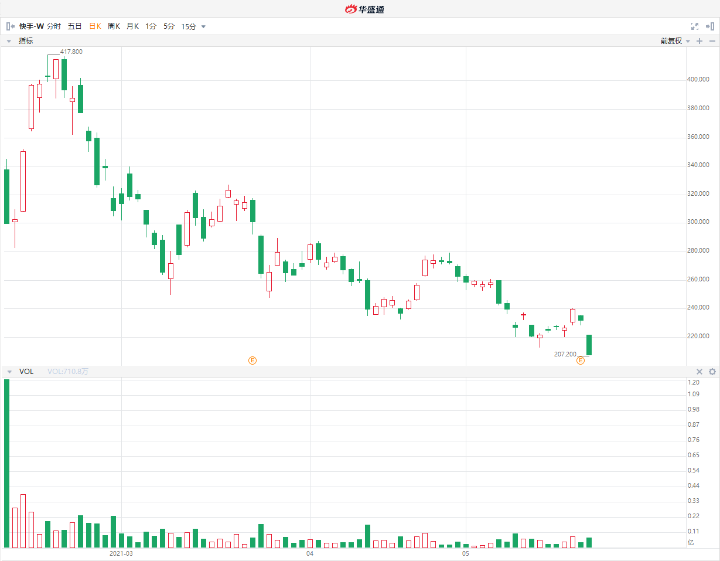Select the 月K monthly candlestick tab
The width and height of the screenshot is (720, 561).
pyautogui.click(x=132, y=26)
